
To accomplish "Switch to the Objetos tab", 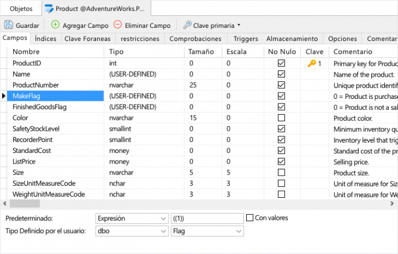I will [21, 9].
